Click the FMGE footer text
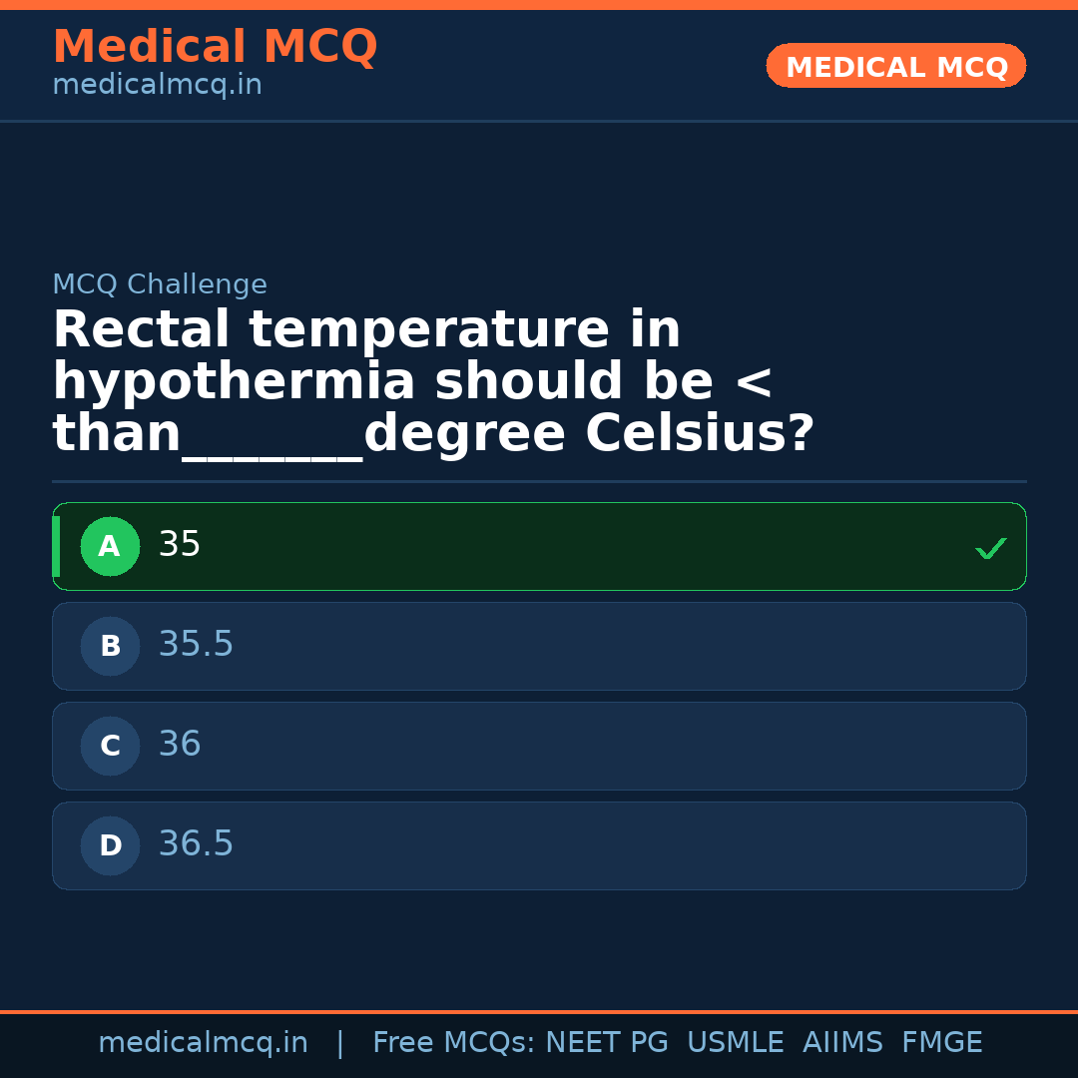 tap(942, 1043)
